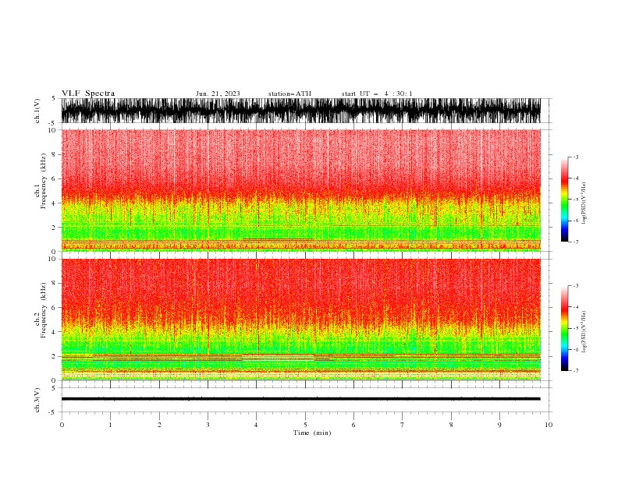
Task: Click the Time (min) axis label
Action: [x=312, y=433]
